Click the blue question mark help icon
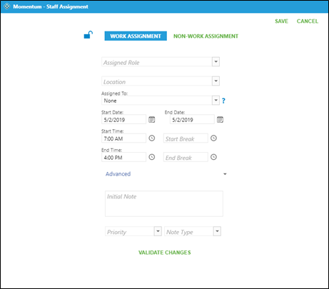 pos(223,101)
